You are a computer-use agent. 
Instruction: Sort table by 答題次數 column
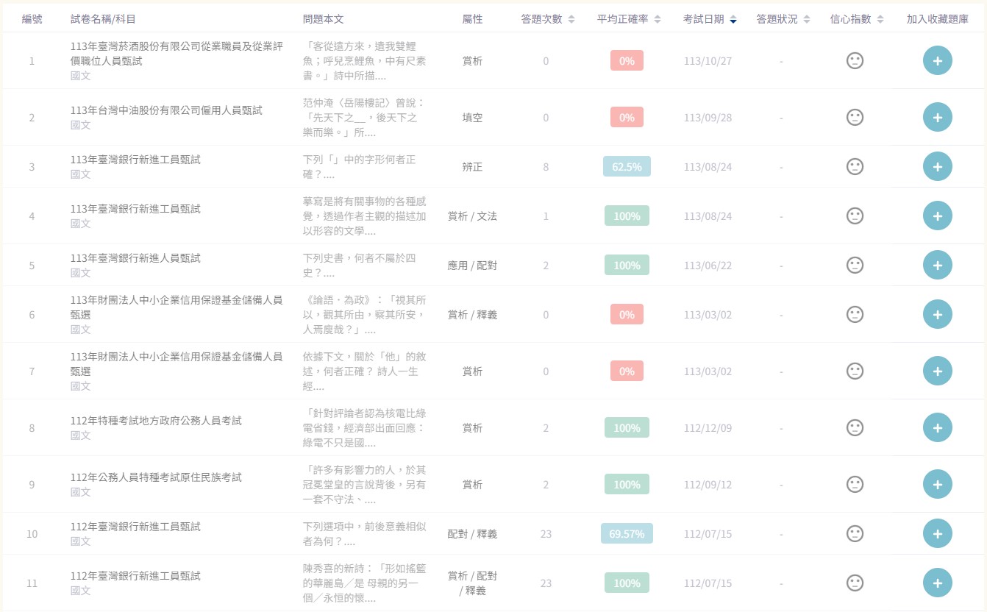[x=547, y=19]
